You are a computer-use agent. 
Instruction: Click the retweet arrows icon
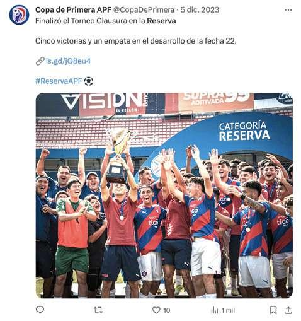pyautogui.click(x=98, y=310)
